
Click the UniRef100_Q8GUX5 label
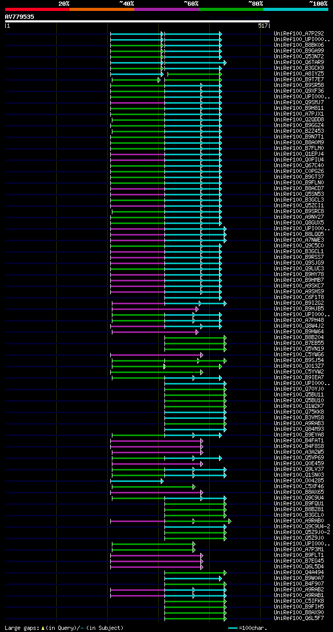coord(300,222)
